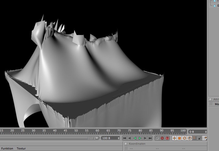Click the dotted handle next to Mo
Viewport: 219px width, 151px height.
tap(211, 104)
